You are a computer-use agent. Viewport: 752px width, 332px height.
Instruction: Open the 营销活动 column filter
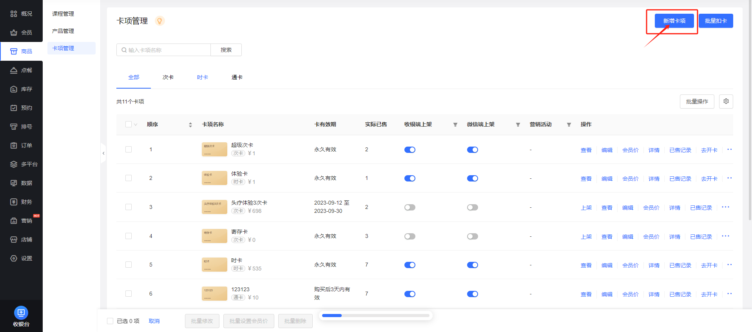tap(569, 125)
